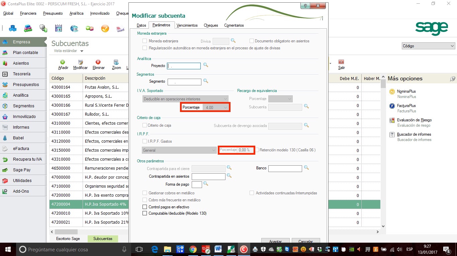This screenshot has height=256, width=457.
Task: Click the Añadir toolbar icon
Action: (63, 62)
